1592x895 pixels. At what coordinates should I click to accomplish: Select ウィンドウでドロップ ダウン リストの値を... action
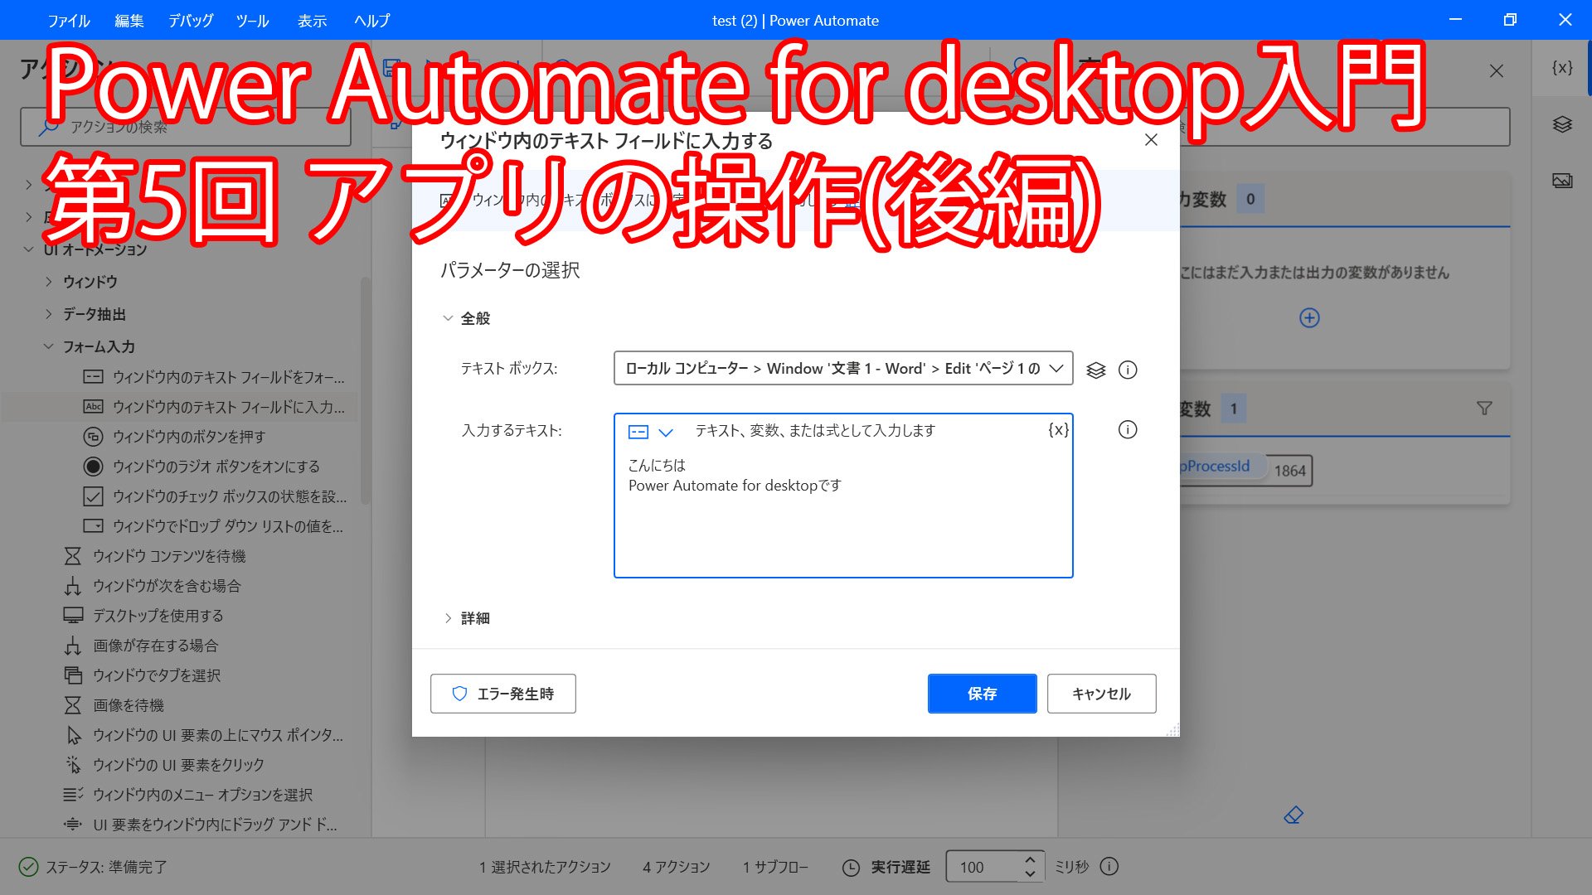click(213, 526)
